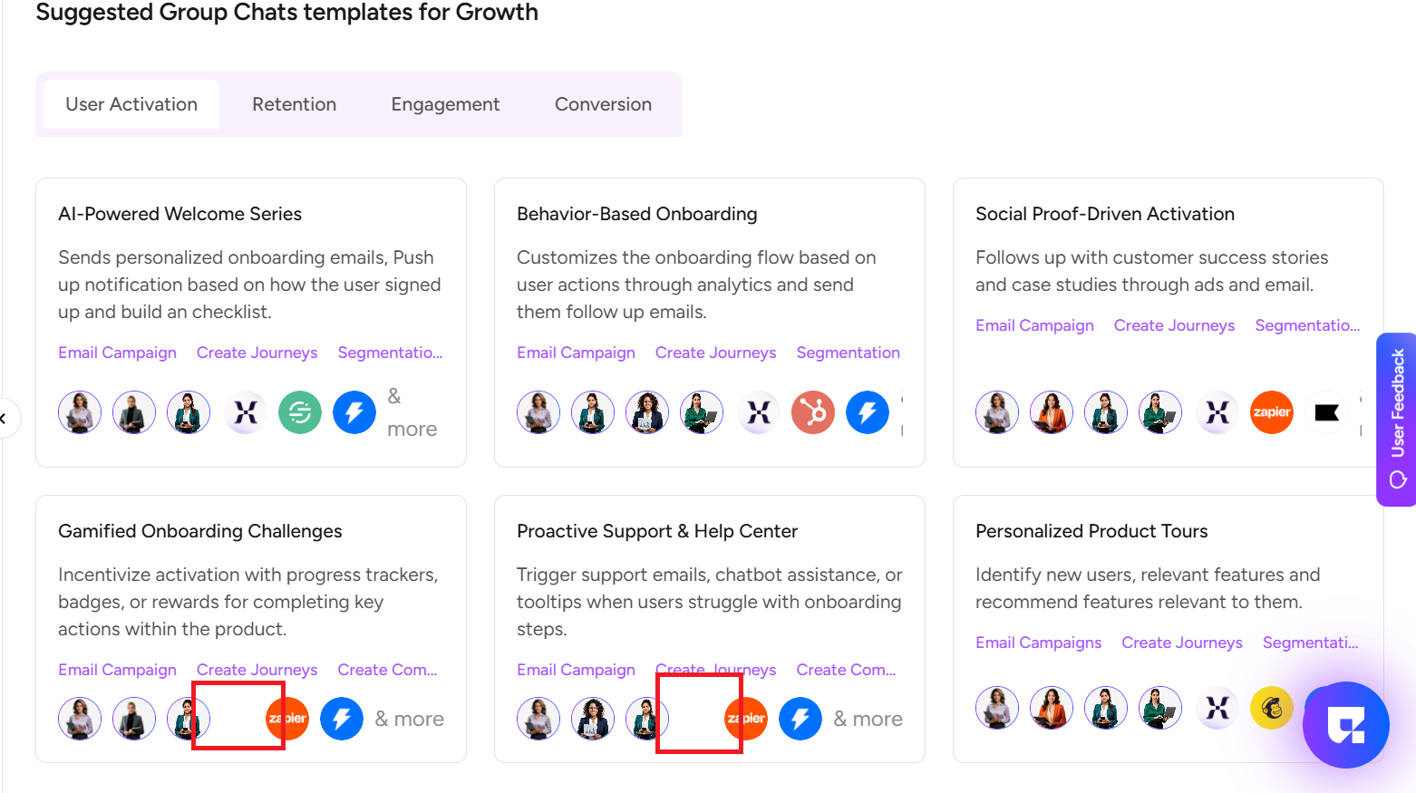
Task: Expand the collapsed left side panel arrow
Action: 5,418
